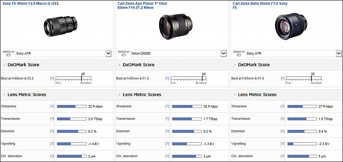
Task: Click Transmission [?] help for Zeiss Otus
Action: click(x=167, y=119)
